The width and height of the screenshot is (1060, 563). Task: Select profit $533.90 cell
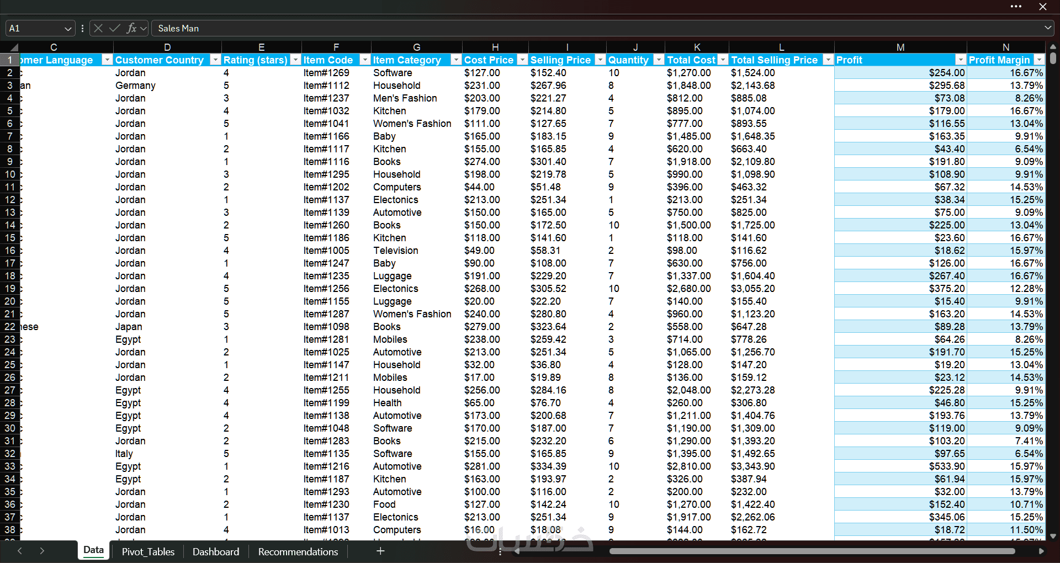click(900, 466)
